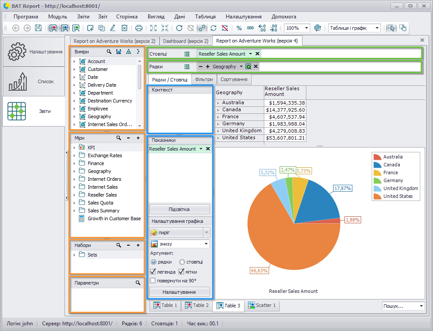This screenshot has height=331, width=433.
Task: Click the percent format icon
Action: coord(239,28)
